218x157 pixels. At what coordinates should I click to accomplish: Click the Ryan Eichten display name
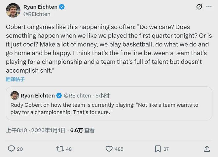point(40,7)
